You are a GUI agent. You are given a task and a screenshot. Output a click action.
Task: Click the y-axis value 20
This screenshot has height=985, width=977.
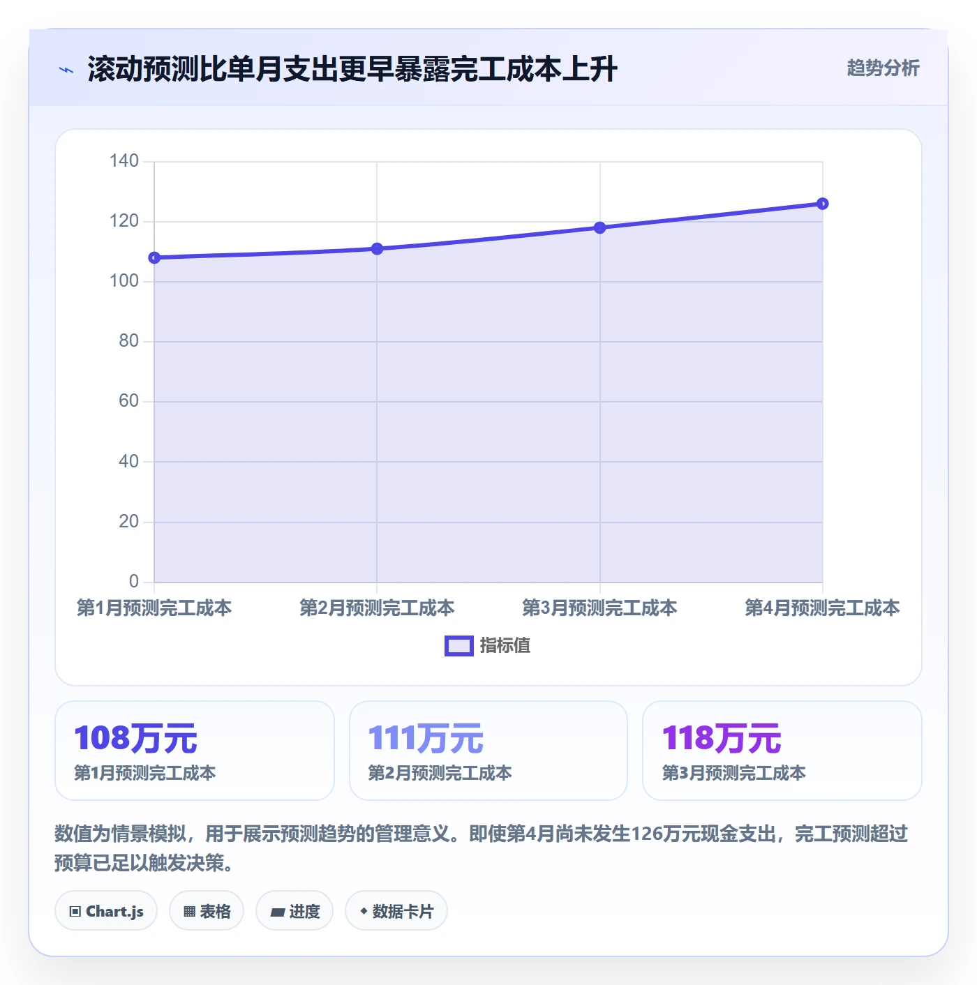tap(129, 522)
